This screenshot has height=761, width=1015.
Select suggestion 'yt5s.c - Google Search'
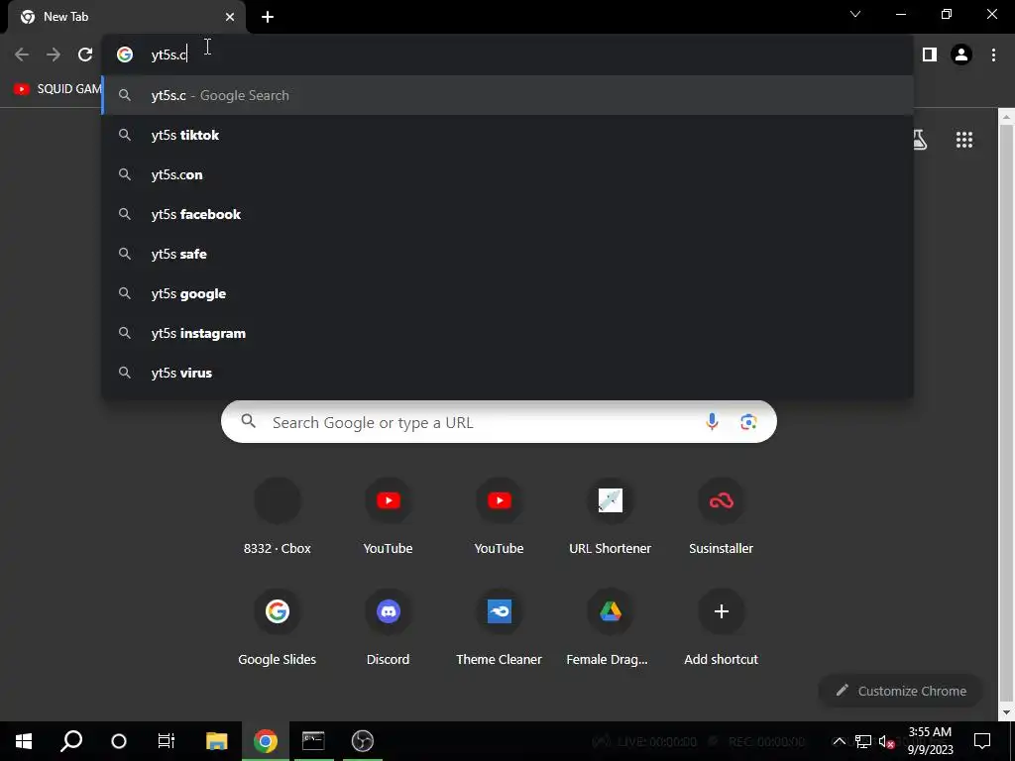click(x=507, y=95)
